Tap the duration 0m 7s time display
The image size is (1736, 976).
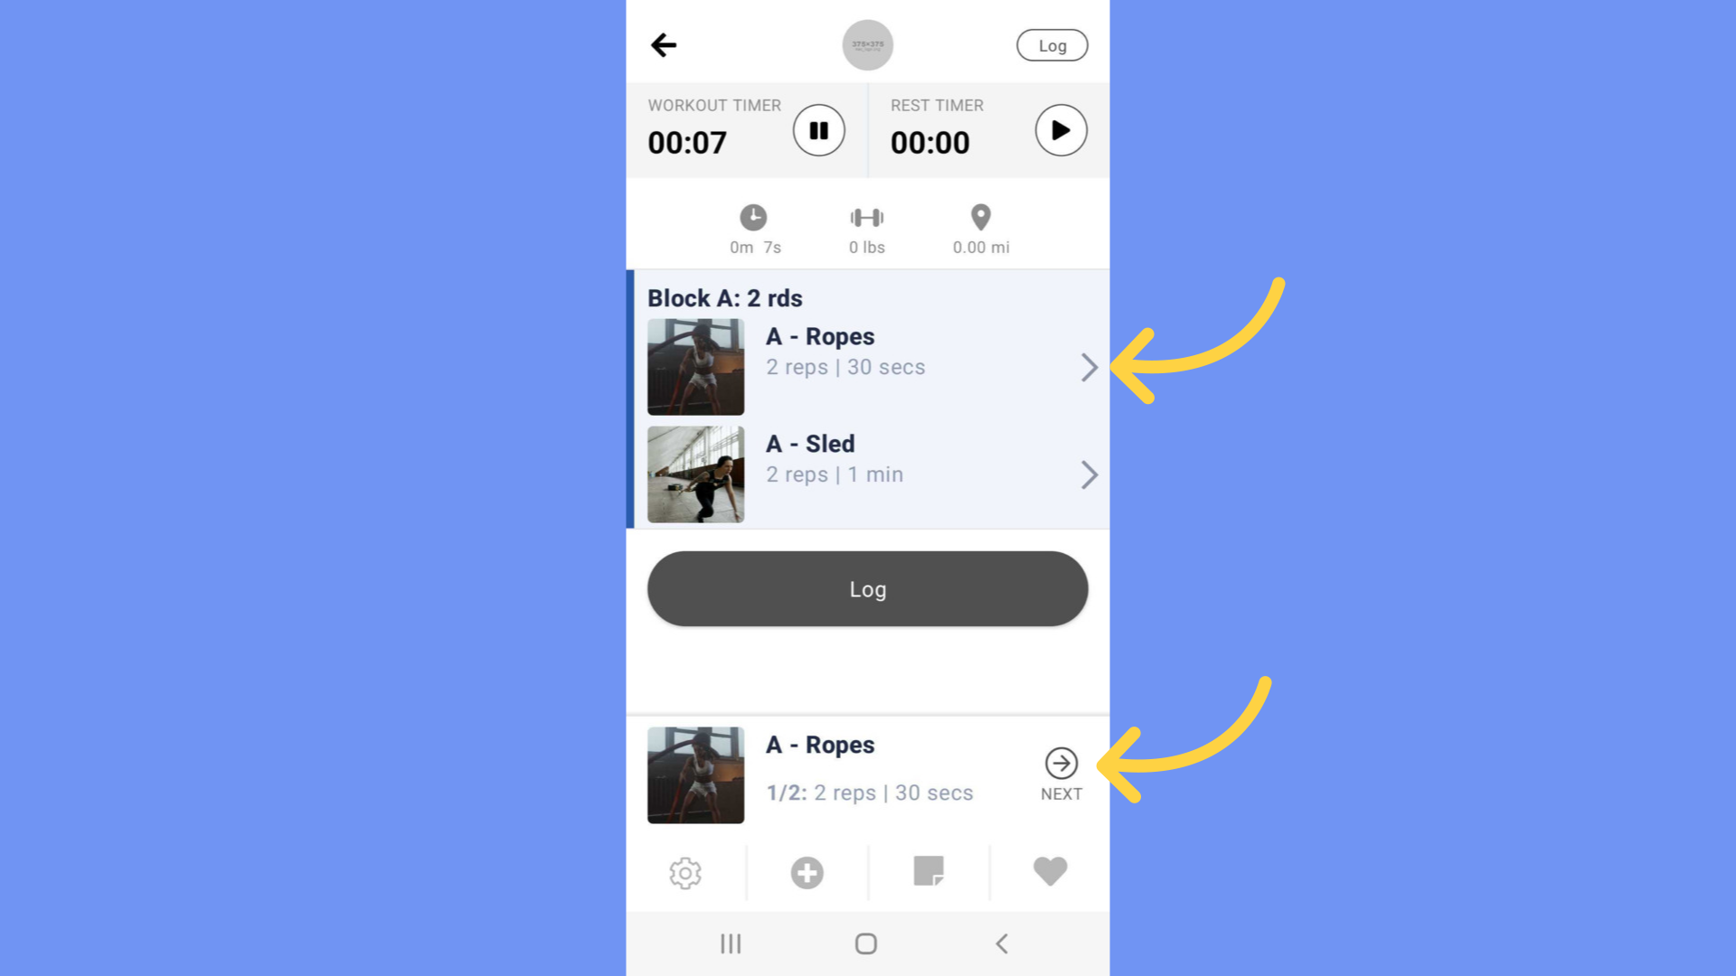[753, 247]
